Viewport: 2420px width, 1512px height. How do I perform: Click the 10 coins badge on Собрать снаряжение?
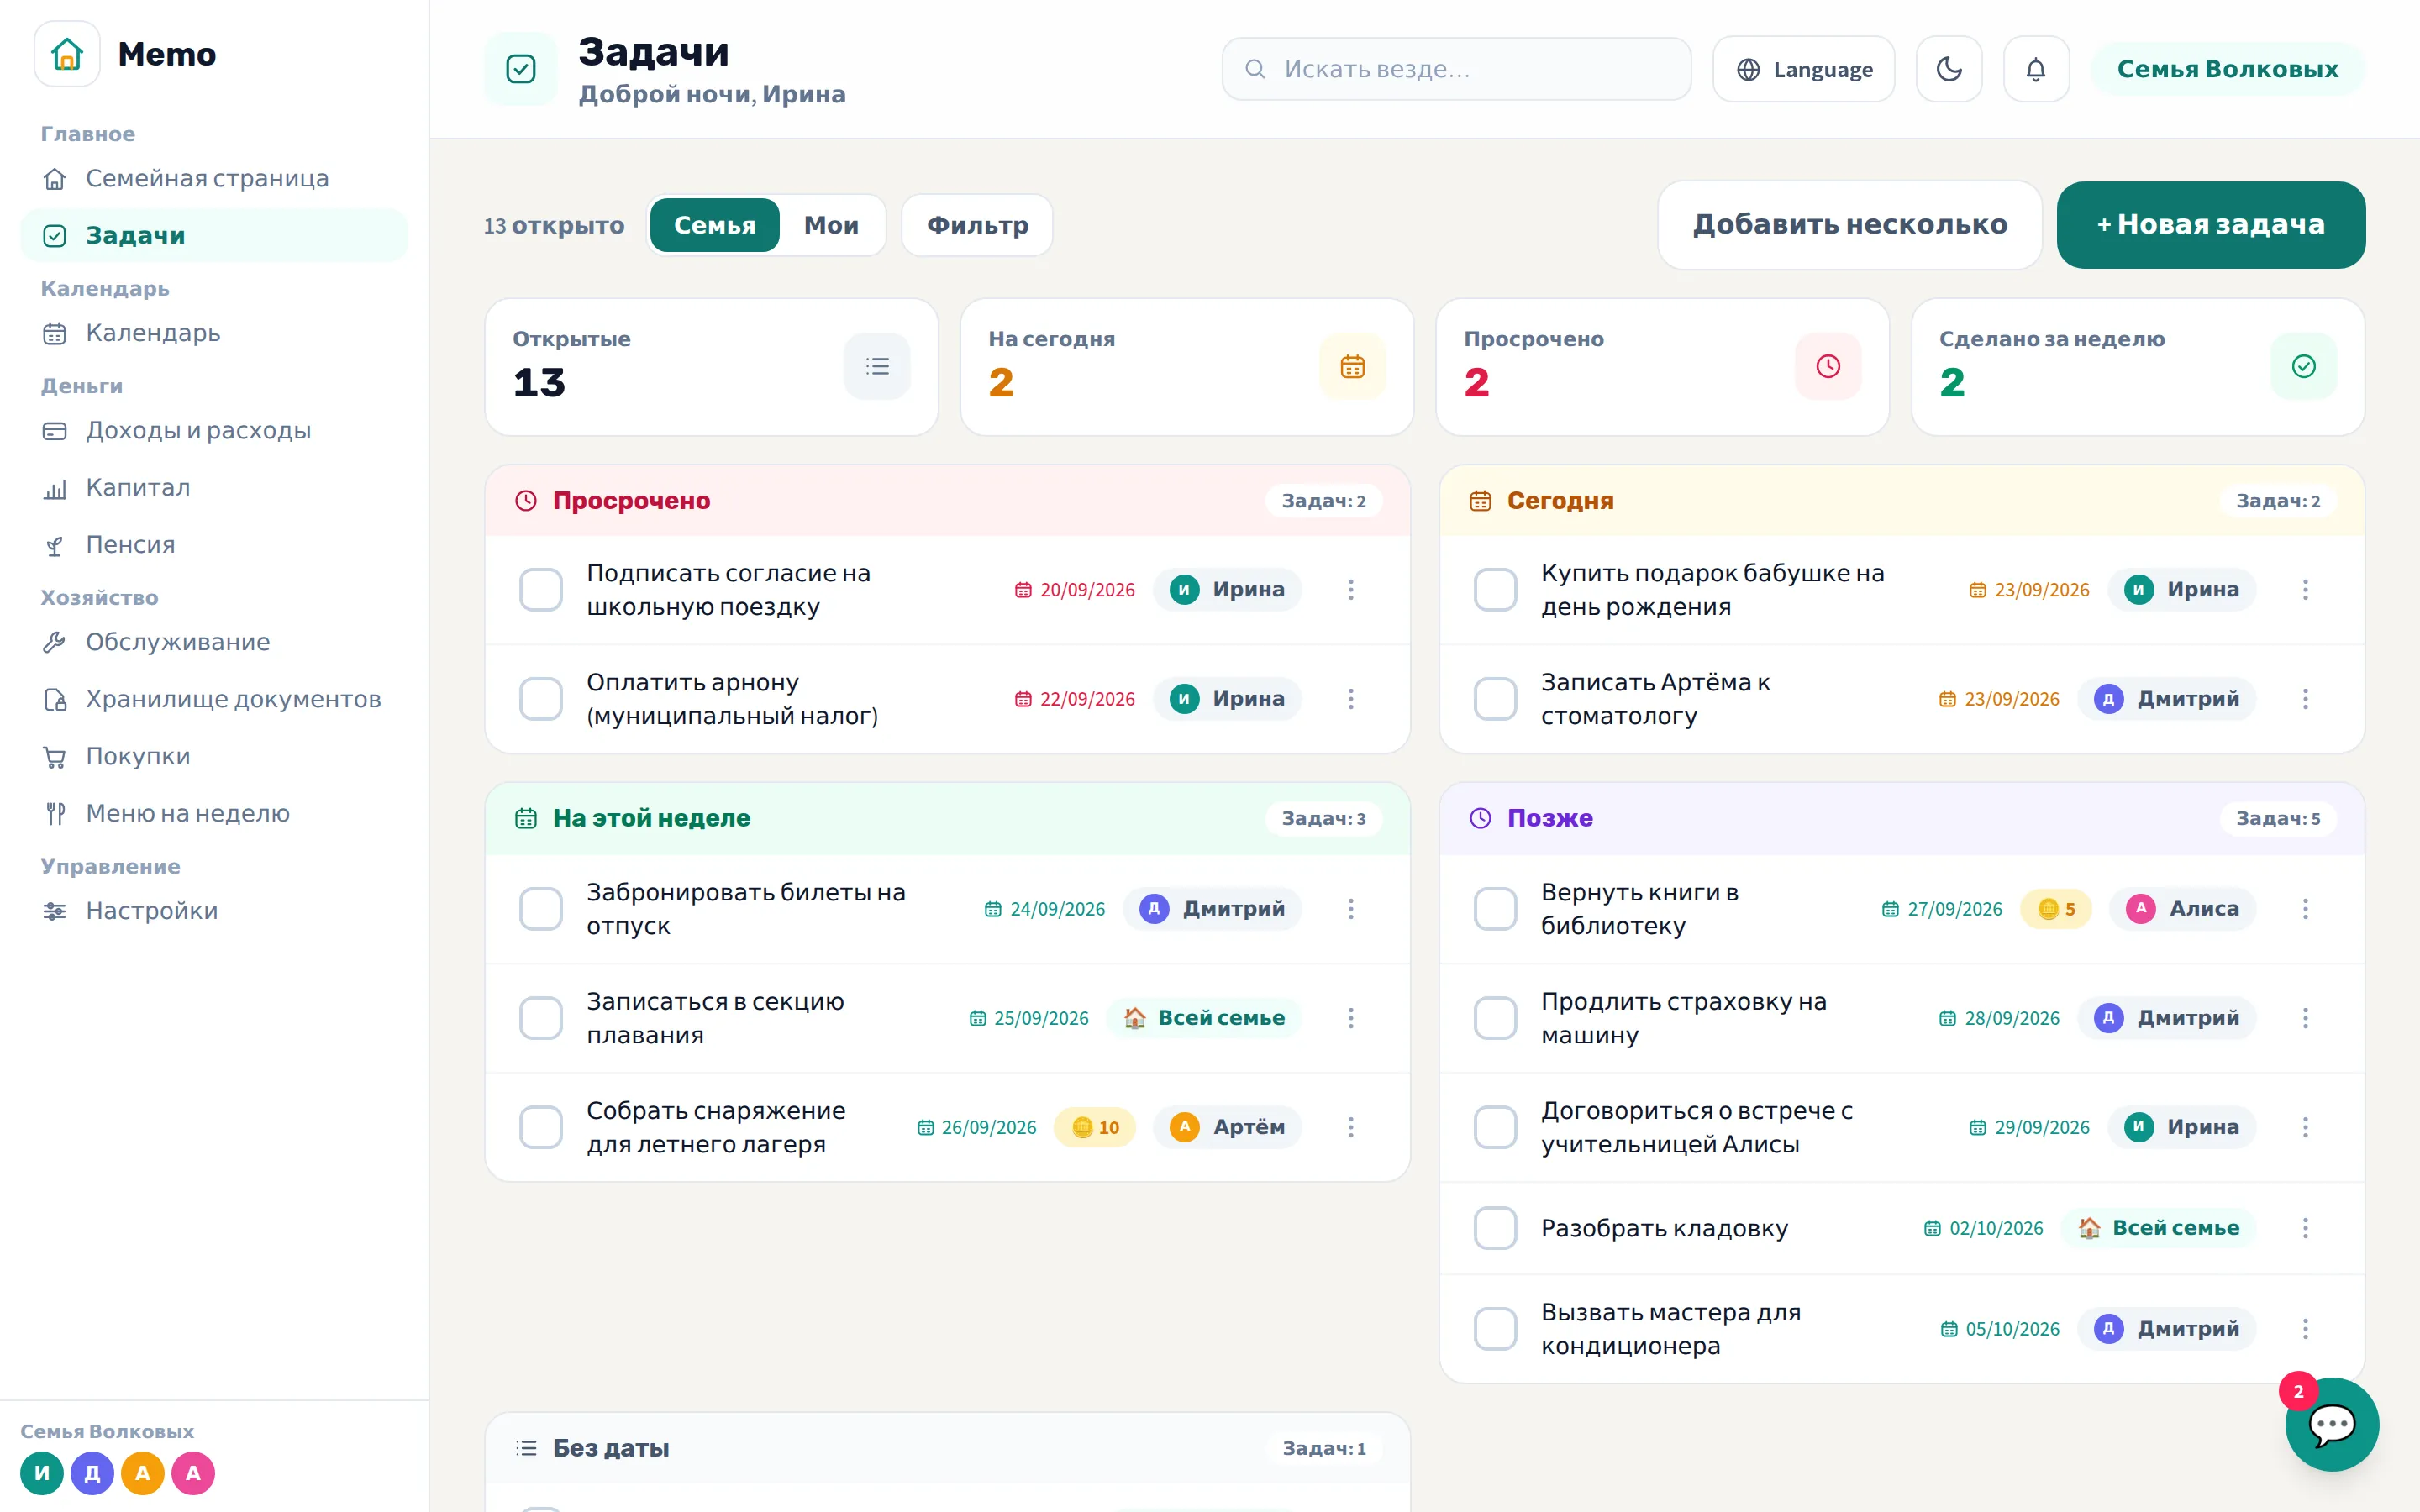click(x=1095, y=1127)
